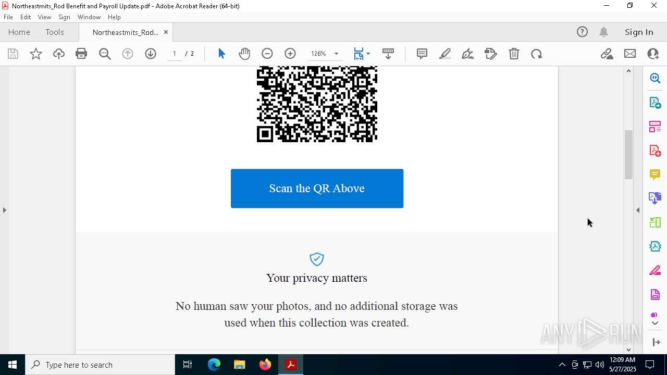This screenshot has width=667, height=375.
Task: Select the Highlight text tool
Action: [445, 54]
